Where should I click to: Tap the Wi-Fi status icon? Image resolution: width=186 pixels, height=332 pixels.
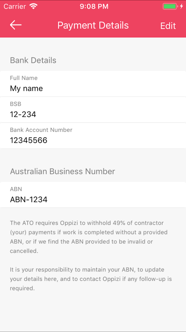33,6
